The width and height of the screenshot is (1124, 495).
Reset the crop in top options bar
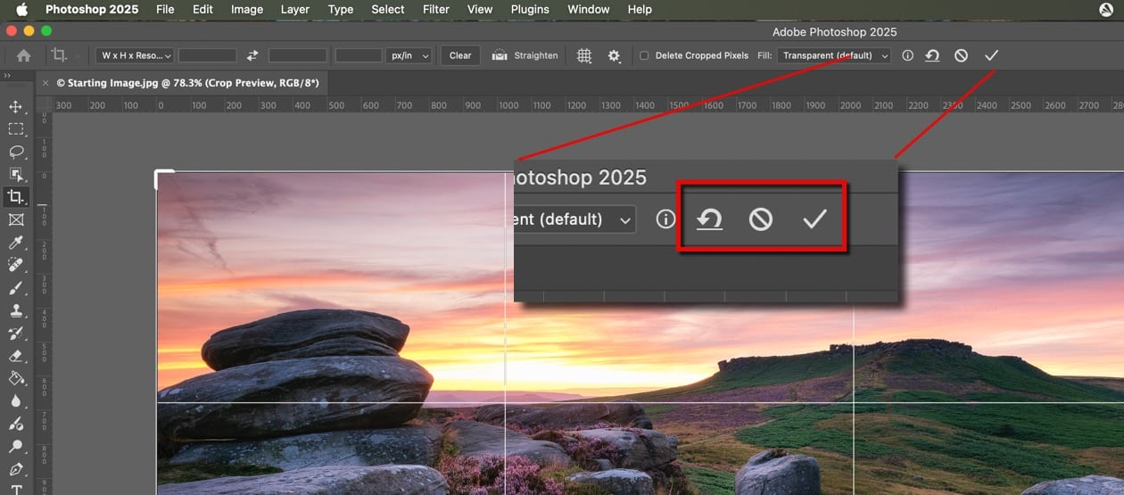[x=932, y=55]
